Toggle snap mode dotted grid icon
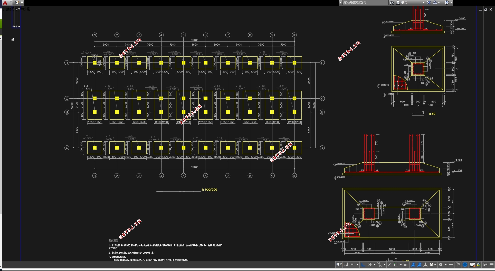 click(352, 265)
